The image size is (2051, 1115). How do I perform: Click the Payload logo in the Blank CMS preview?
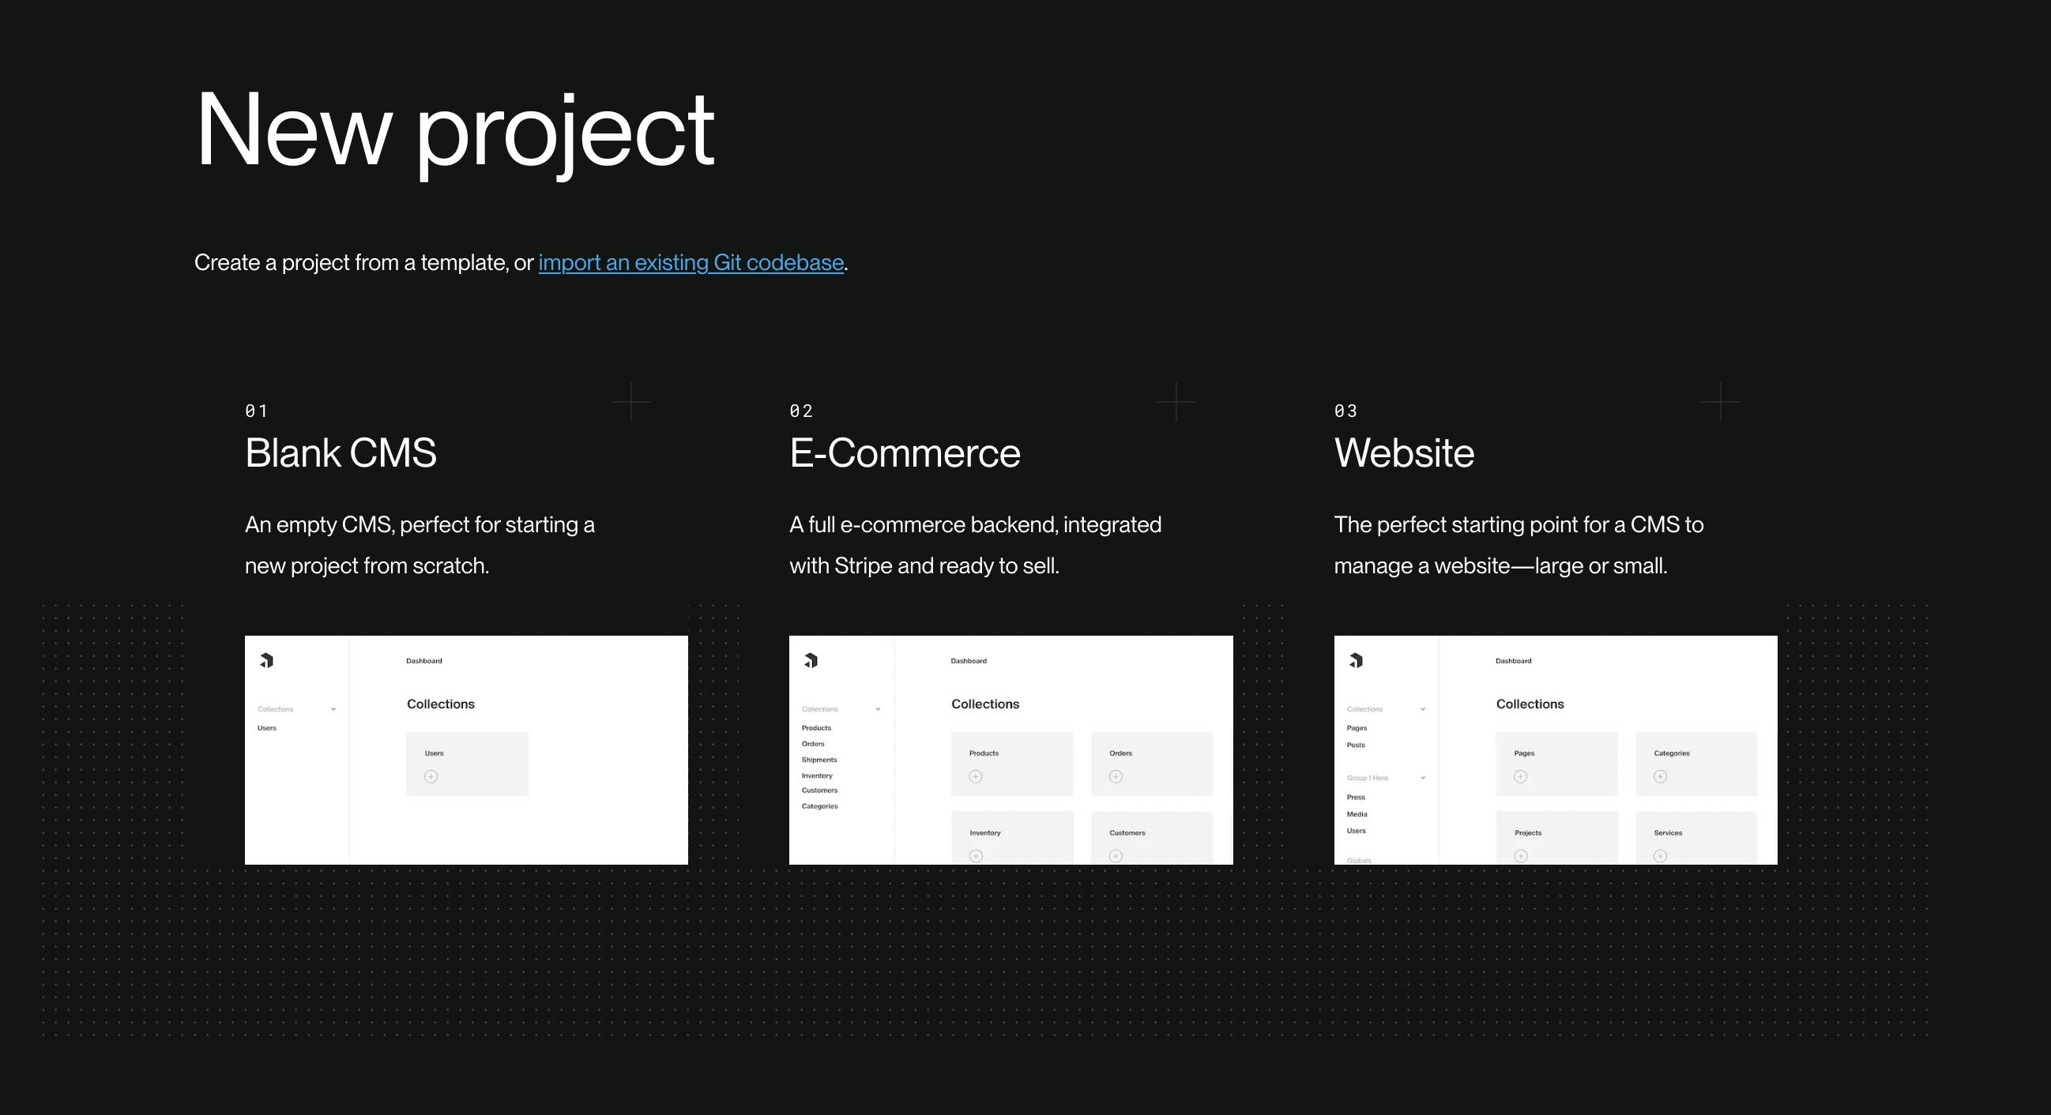point(267,661)
